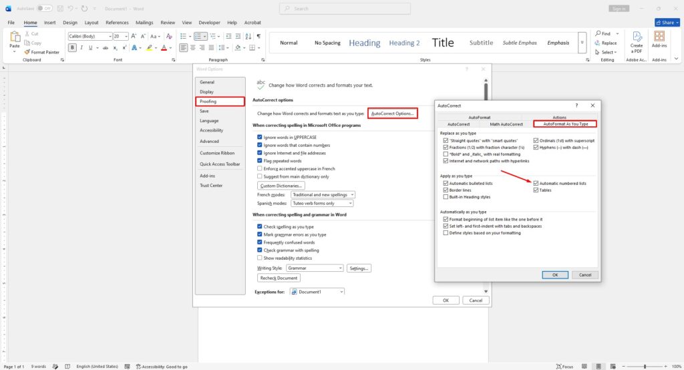The height and width of the screenshot is (370, 684).
Task: Click the Shading paint bucket icon
Action: point(238,47)
